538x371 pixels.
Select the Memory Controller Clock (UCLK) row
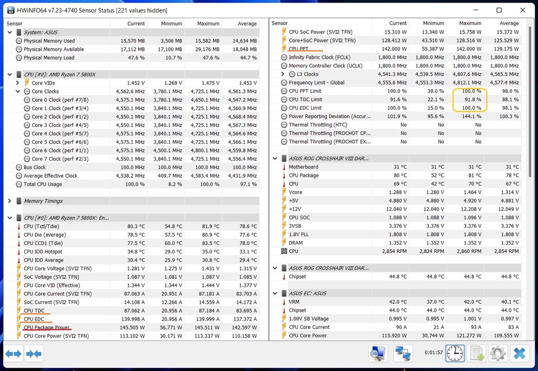point(396,66)
